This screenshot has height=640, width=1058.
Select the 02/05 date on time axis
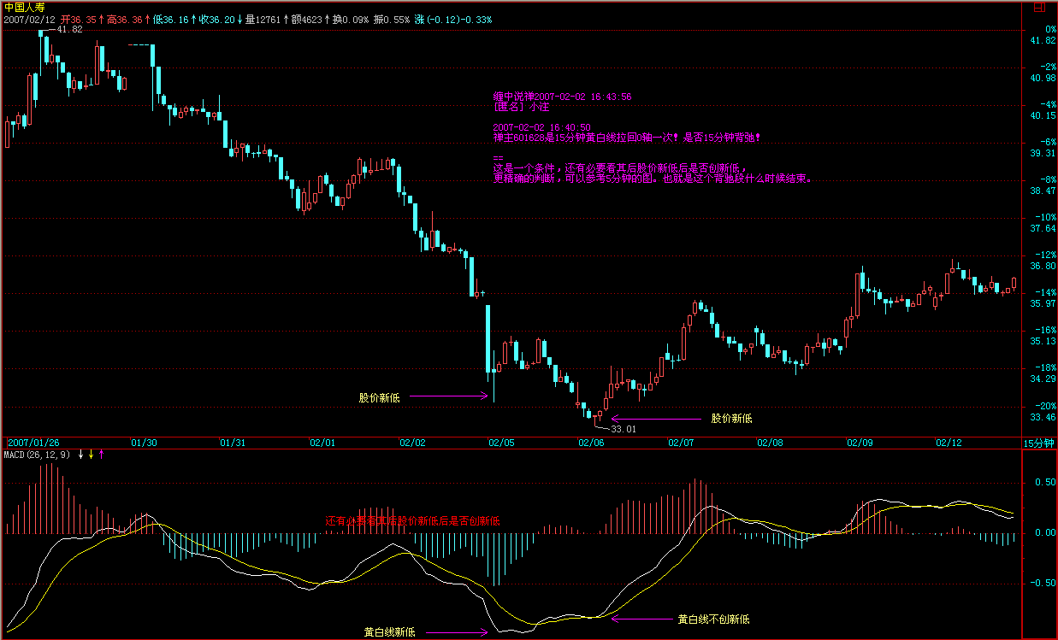pyautogui.click(x=502, y=443)
